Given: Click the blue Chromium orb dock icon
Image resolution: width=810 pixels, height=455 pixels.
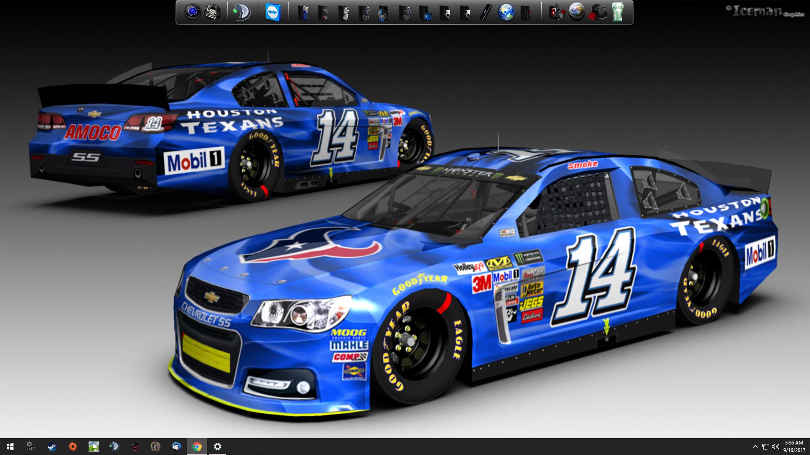Looking at the screenshot, I should 192,12.
